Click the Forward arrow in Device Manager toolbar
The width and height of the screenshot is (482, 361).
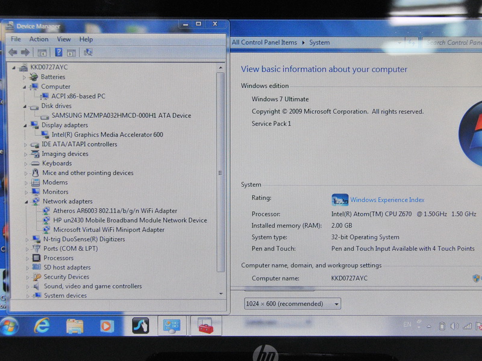(x=25, y=52)
